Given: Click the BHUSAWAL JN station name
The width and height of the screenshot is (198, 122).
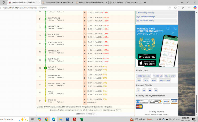Looking at the screenshot, I should [54, 18].
